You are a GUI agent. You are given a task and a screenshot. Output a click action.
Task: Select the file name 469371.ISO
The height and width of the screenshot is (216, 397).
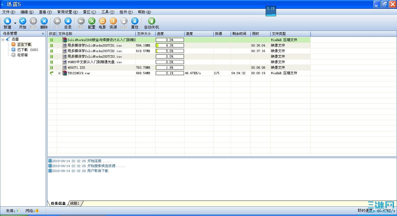(x=76, y=68)
